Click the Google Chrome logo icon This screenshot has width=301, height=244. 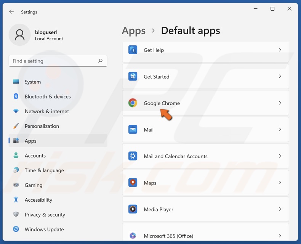click(x=133, y=103)
